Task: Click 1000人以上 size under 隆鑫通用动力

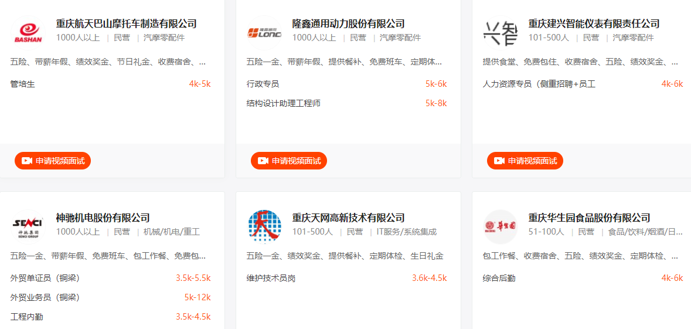Action: [x=314, y=38]
